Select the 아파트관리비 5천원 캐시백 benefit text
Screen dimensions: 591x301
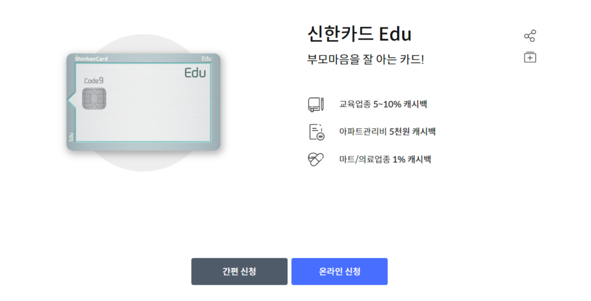[x=387, y=131]
